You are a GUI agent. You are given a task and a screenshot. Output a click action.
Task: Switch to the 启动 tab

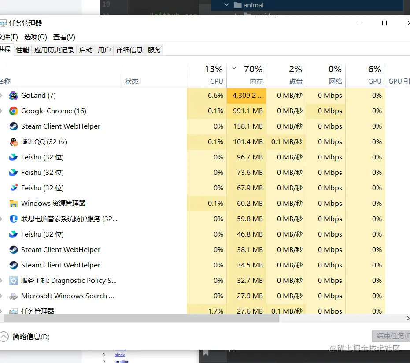[x=86, y=50]
